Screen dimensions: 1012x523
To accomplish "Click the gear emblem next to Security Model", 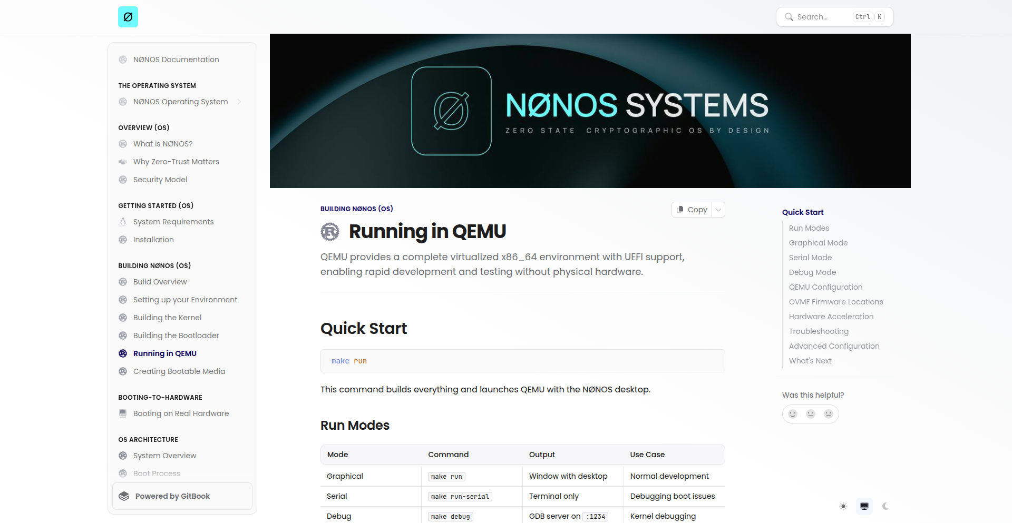I will 123,180.
